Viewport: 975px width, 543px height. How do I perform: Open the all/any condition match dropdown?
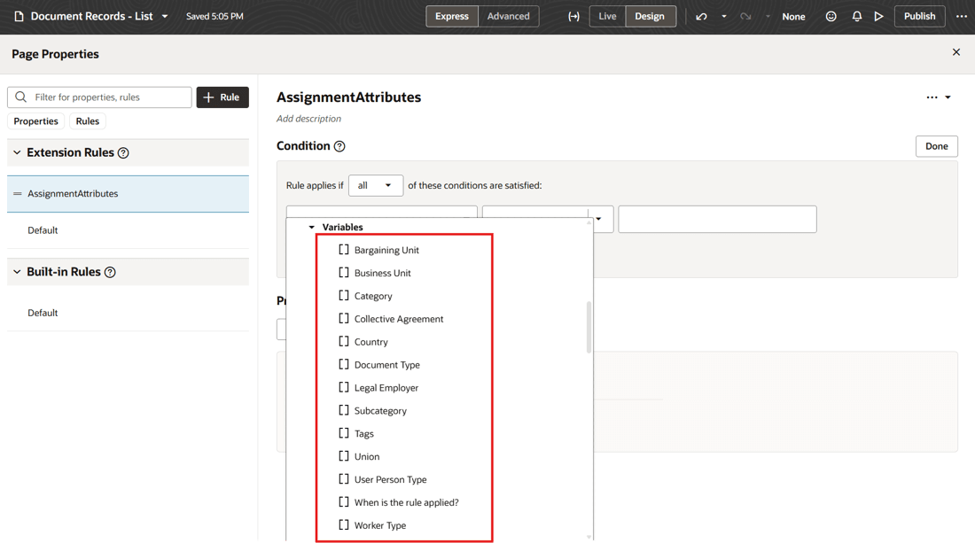tap(376, 185)
